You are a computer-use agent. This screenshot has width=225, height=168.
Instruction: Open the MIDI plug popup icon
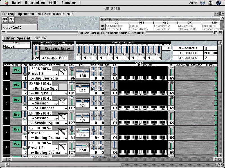(x=219, y=13)
